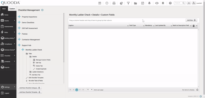Open the user profile icon beside jwaddell
The image size is (205, 98).
(194, 3)
